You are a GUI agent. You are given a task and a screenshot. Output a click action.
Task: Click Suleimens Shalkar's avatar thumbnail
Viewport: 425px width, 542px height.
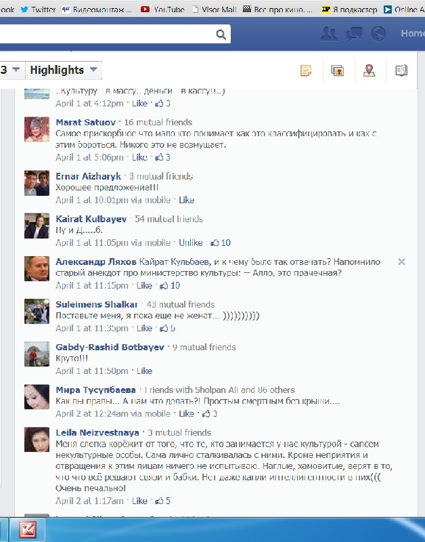point(37,312)
